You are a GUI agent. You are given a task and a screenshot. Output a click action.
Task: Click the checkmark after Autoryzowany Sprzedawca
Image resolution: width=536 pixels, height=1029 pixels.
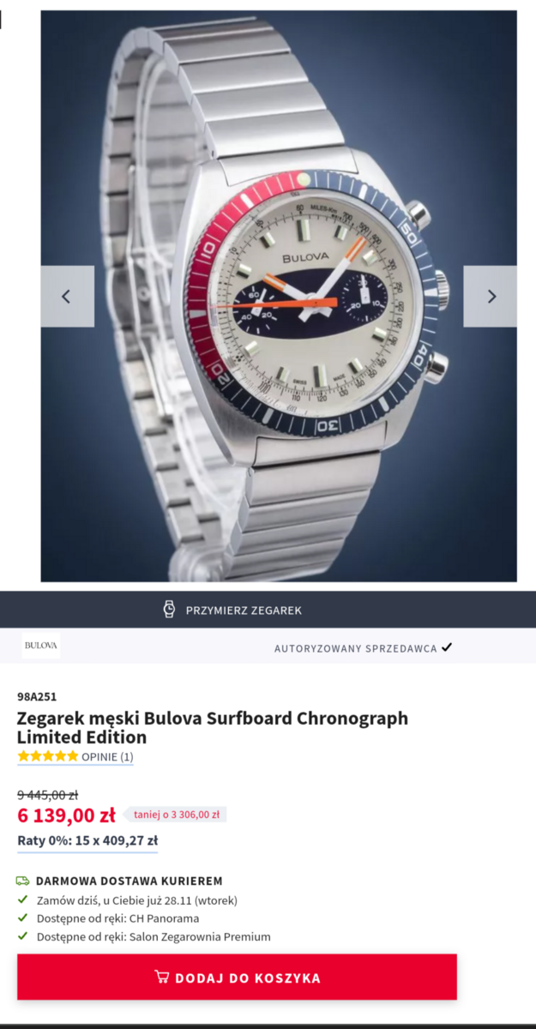446,647
